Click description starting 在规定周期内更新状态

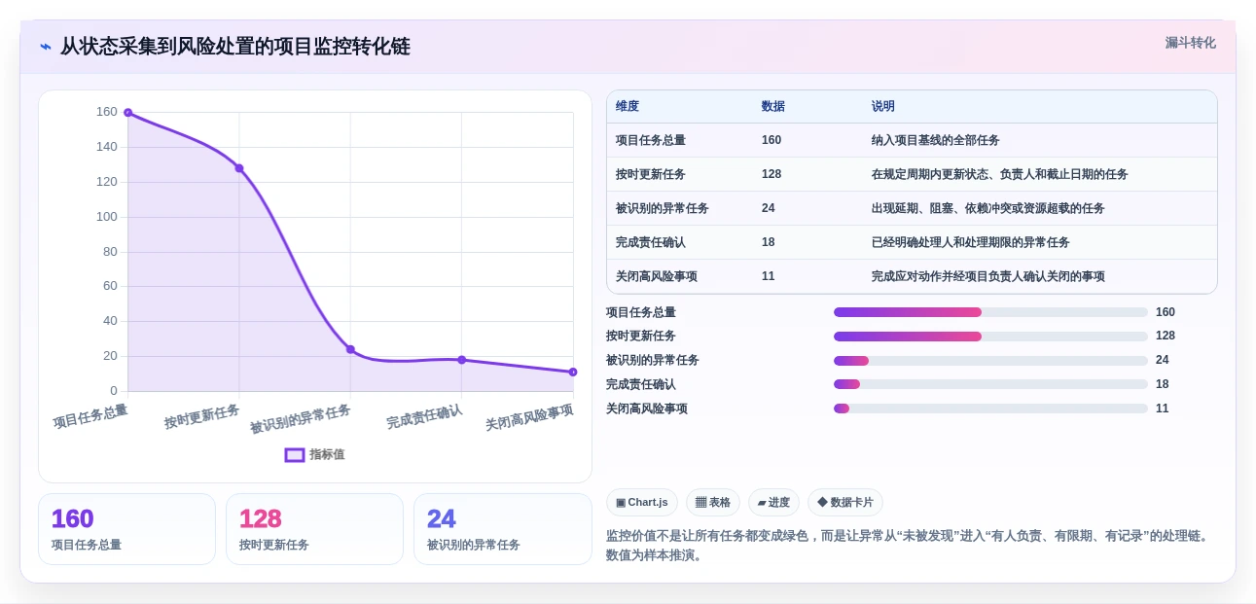pos(1000,174)
